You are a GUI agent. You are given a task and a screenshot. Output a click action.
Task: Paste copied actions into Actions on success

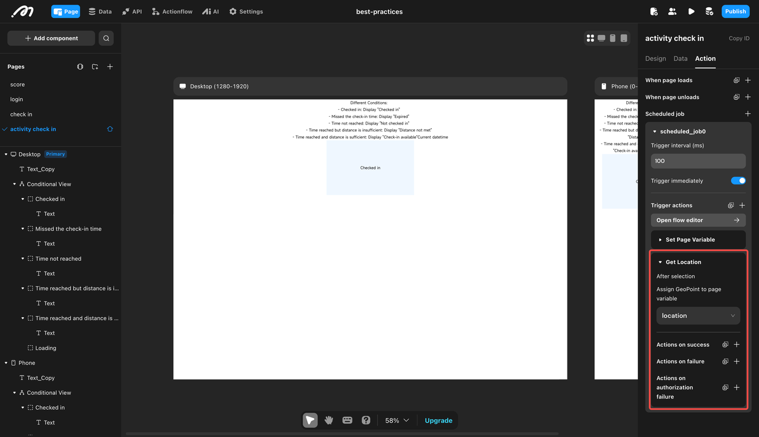click(x=725, y=345)
